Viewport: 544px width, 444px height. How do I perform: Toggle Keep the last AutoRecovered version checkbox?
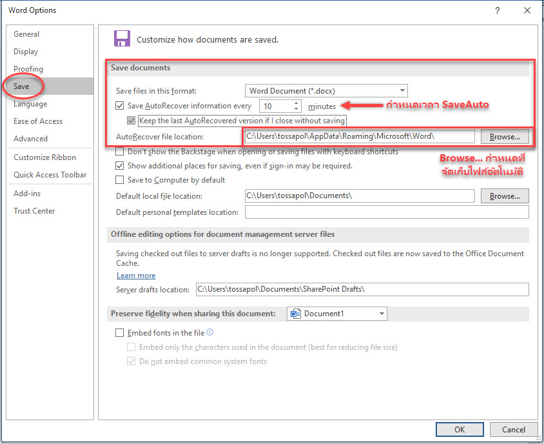(x=131, y=121)
